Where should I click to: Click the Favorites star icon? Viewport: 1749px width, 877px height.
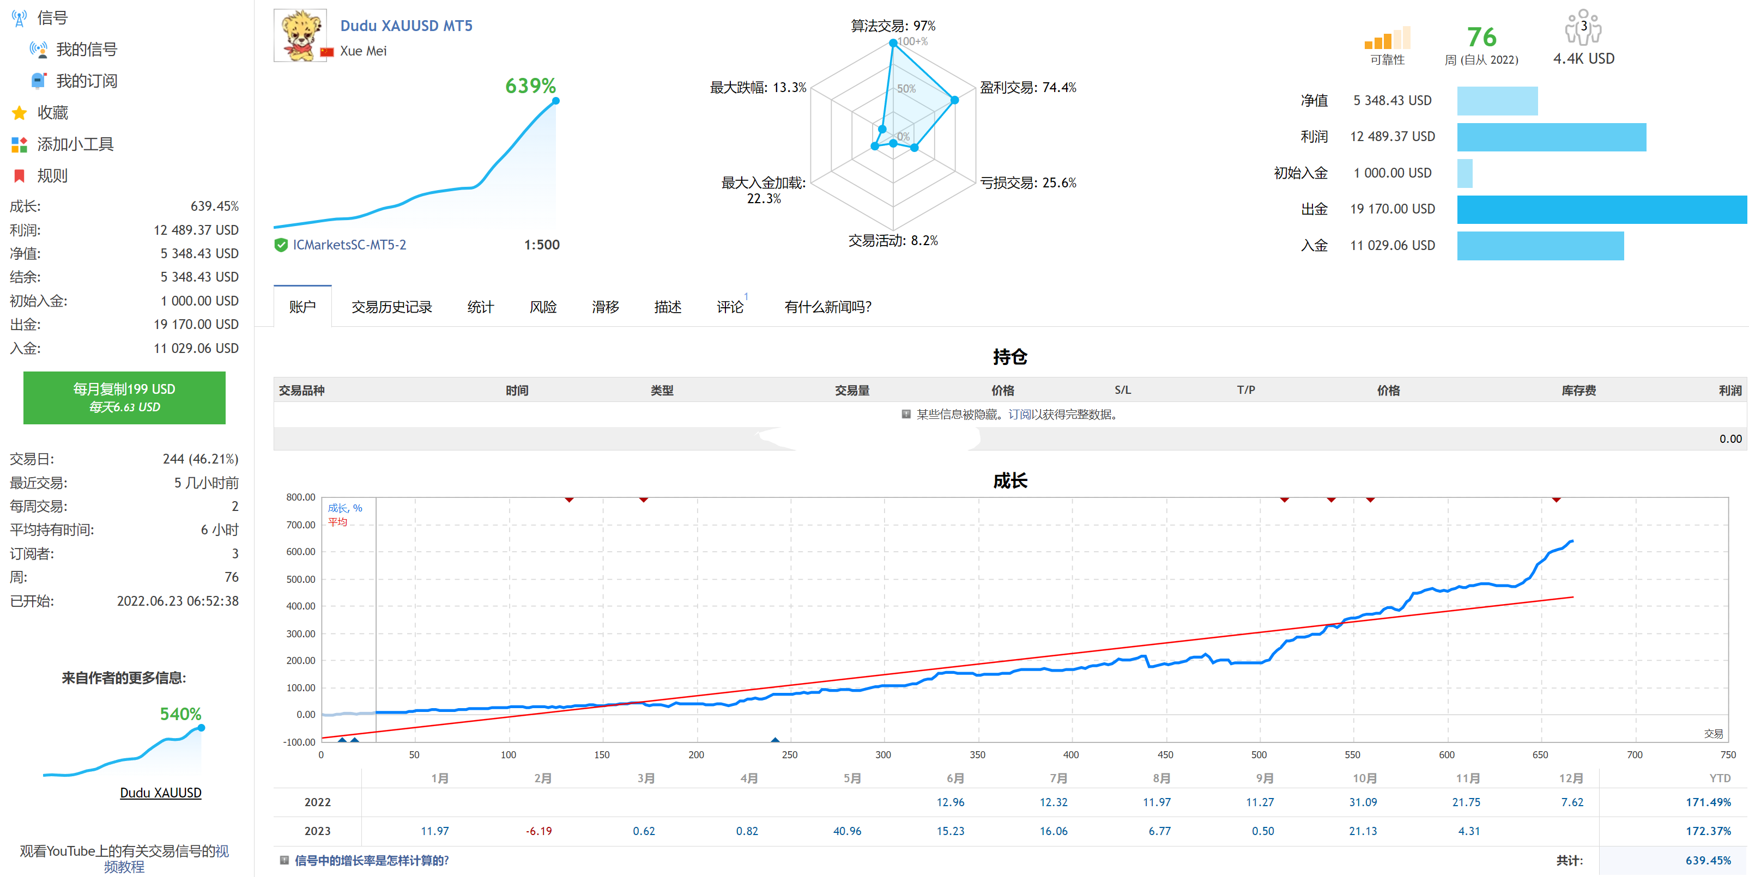[x=19, y=113]
